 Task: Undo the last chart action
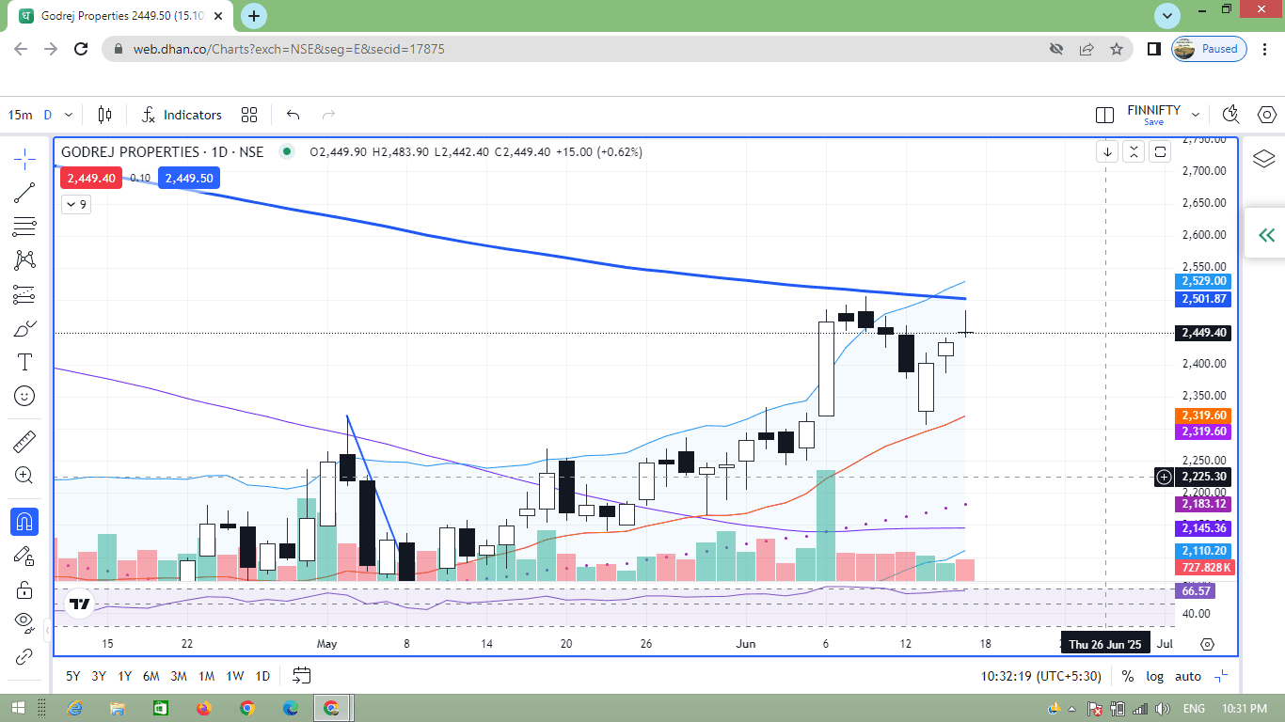pyautogui.click(x=293, y=115)
